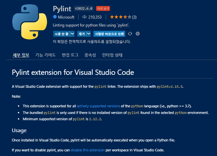
Task: Click the Note: label
Action: [16, 96]
